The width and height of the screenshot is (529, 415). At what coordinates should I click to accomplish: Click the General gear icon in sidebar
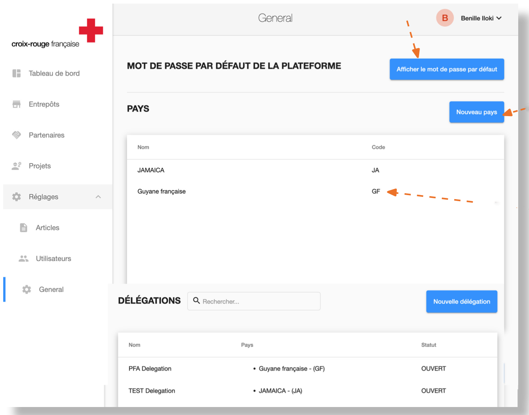[27, 290]
